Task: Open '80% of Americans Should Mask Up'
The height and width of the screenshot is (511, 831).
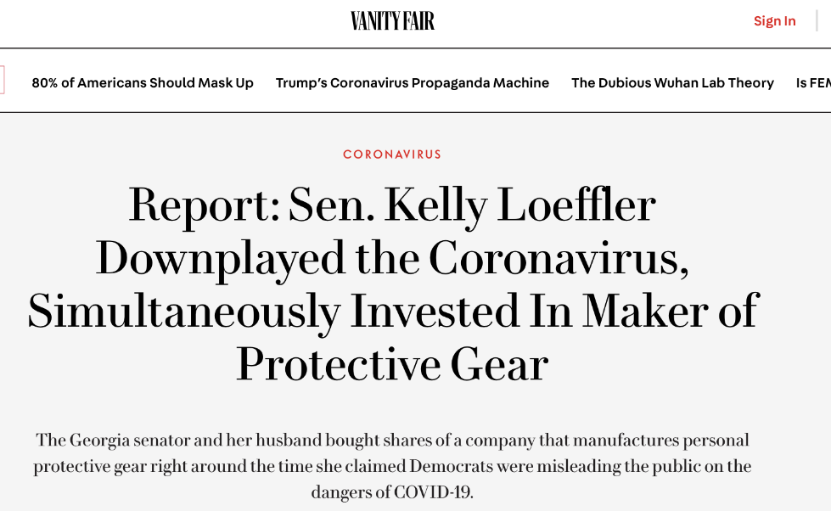Action: [x=143, y=83]
